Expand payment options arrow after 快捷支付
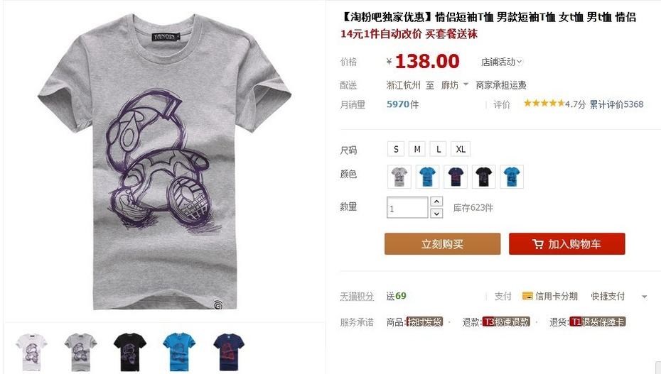The image size is (661, 374). pyautogui.click(x=644, y=297)
